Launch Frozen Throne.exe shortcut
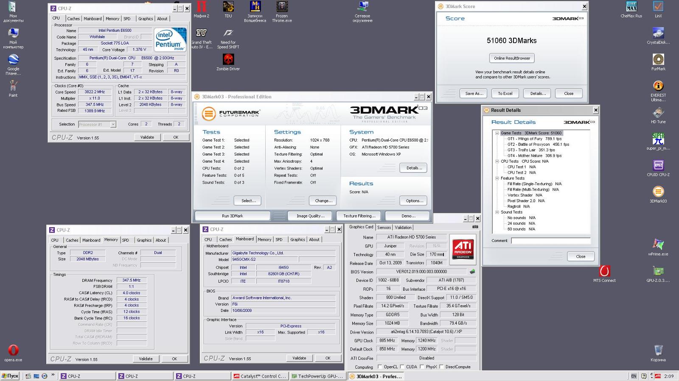The image size is (679, 381). coord(282,12)
